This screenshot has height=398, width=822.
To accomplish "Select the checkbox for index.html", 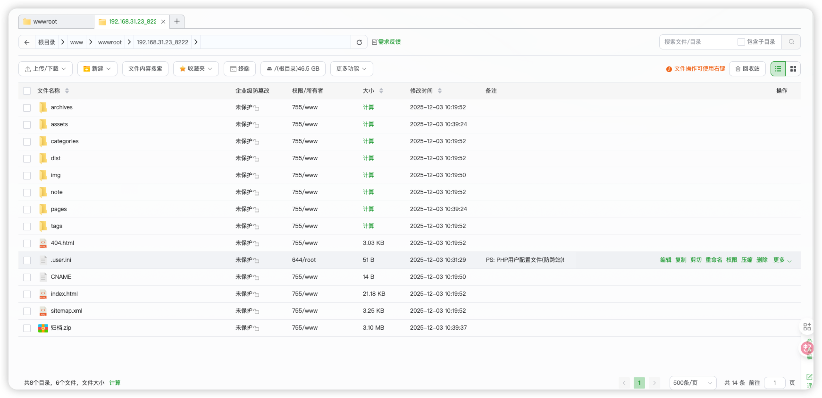I will point(27,294).
